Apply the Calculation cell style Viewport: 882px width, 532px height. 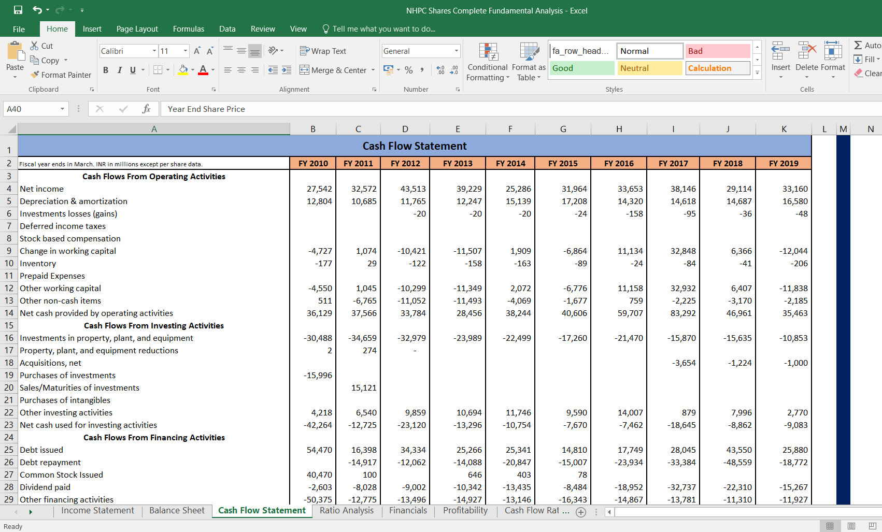718,68
